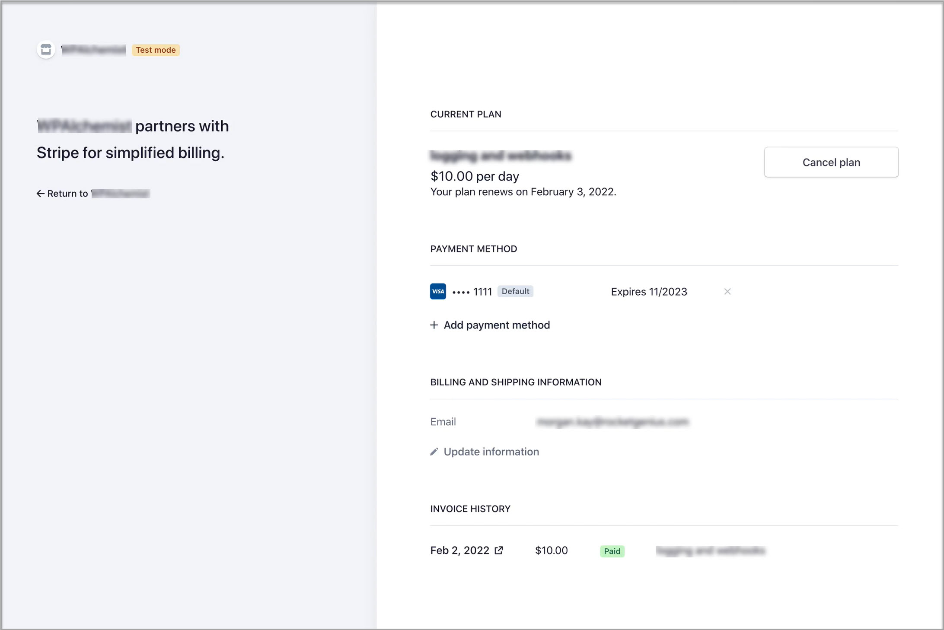Click the blurred email address value

click(x=612, y=422)
